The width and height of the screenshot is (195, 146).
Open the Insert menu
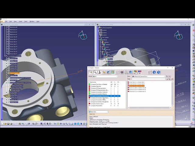(x=20, y=21)
